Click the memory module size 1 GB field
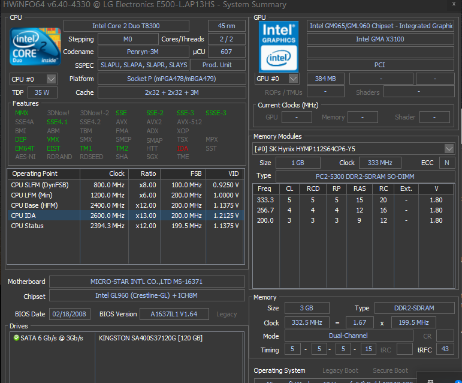The height and width of the screenshot is (383, 462). point(298,163)
